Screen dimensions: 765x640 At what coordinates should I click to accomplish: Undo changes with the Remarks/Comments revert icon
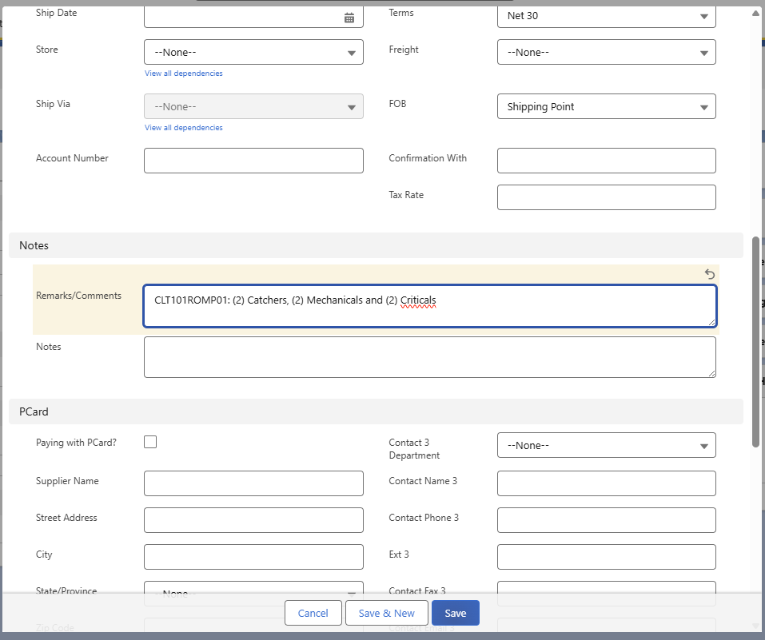click(710, 274)
